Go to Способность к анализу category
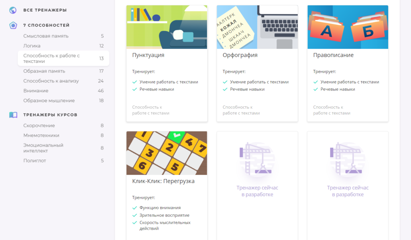This screenshot has height=240, width=411. coord(51,81)
